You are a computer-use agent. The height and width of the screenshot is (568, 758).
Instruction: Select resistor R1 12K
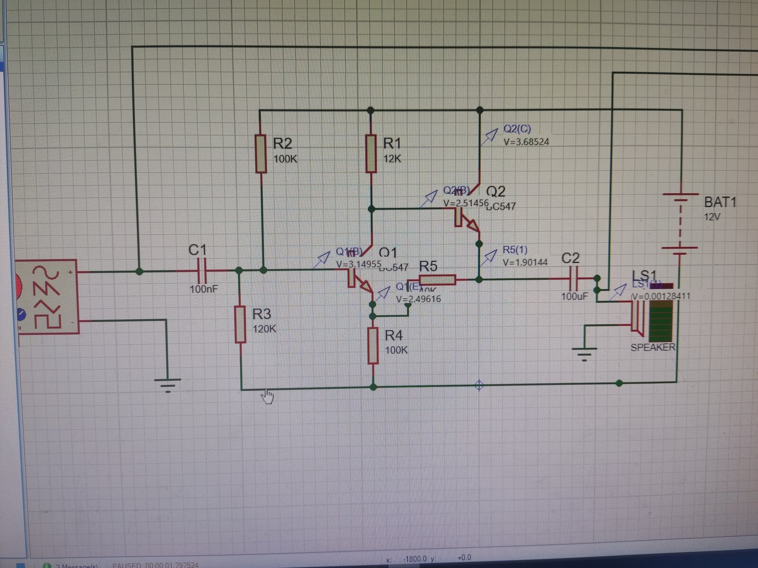[x=371, y=153]
